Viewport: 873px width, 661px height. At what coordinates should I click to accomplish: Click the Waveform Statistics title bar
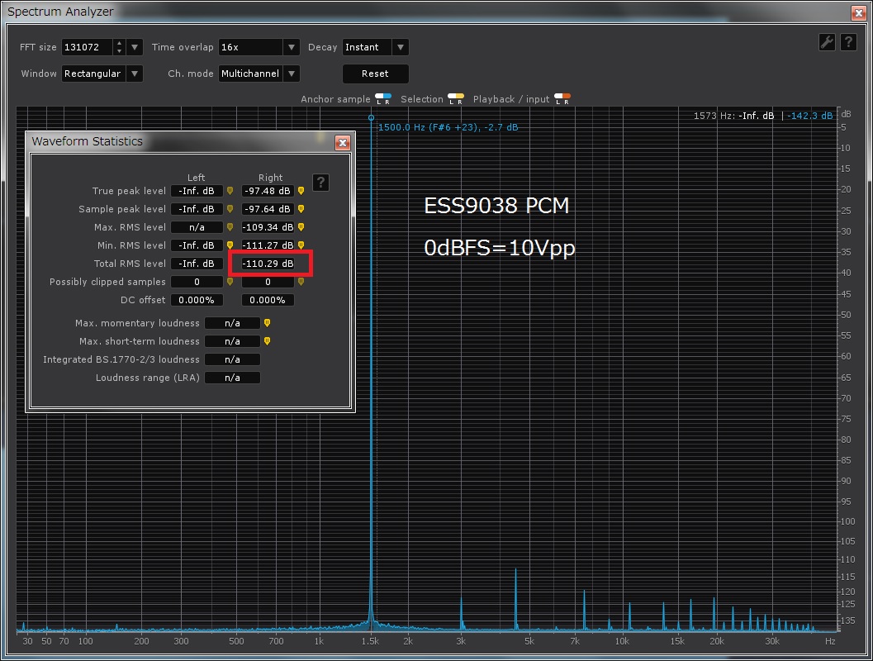pos(181,141)
